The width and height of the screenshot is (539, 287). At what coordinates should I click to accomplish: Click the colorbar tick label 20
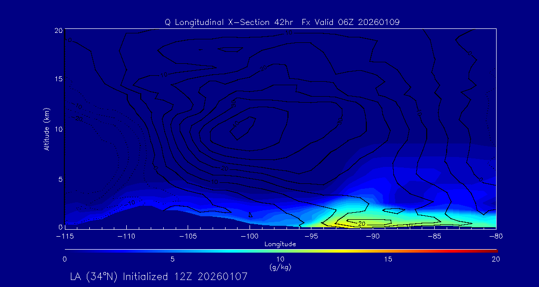click(x=495, y=259)
